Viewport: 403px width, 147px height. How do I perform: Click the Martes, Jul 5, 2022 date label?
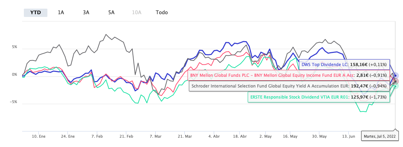(379, 137)
